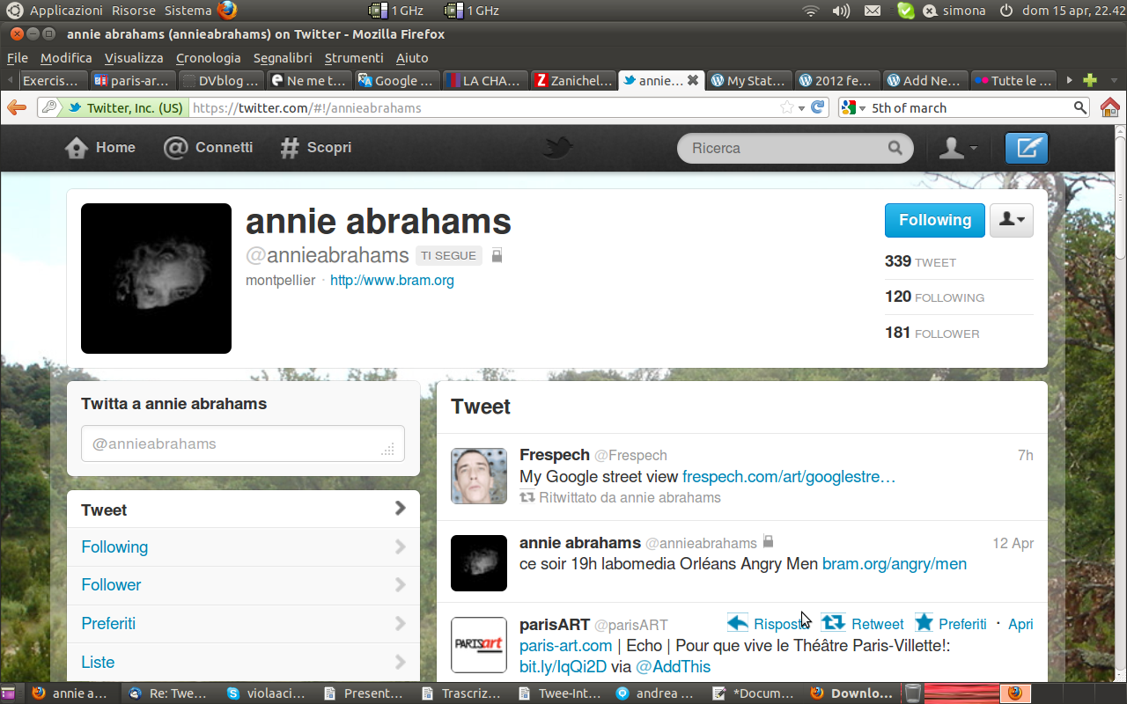Bookmark page with the star icon
The width and height of the screenshot is (1127, 704).
coord(786,107)
